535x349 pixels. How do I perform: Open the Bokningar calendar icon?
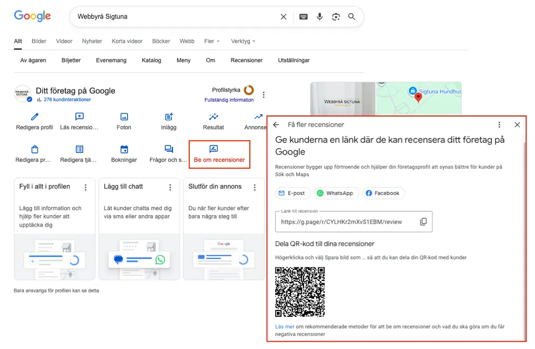pyautogui.click(x=124, y=149)
